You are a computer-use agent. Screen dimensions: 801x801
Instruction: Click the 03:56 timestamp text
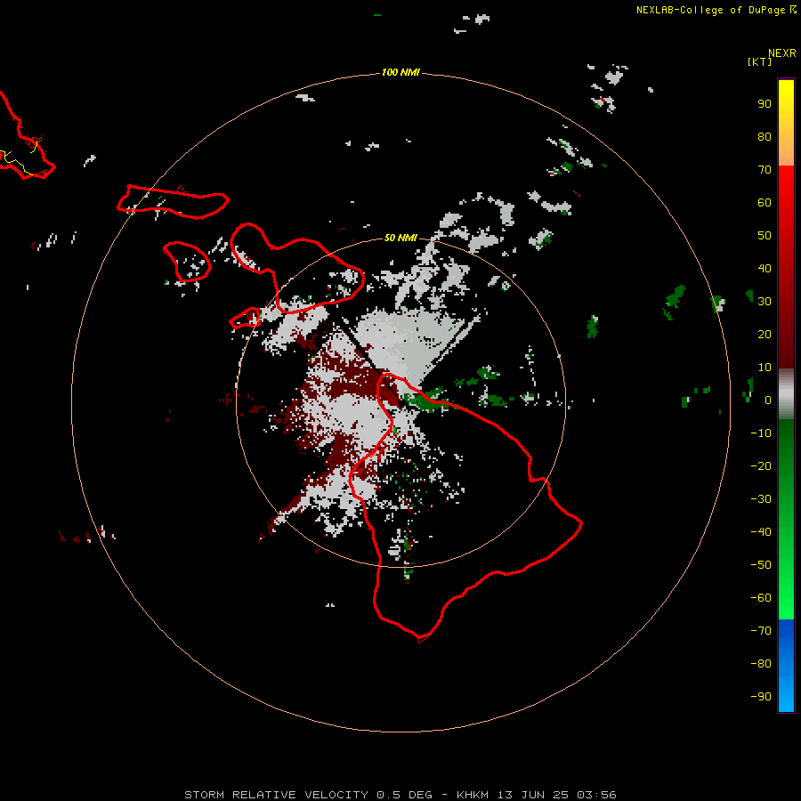596,795
